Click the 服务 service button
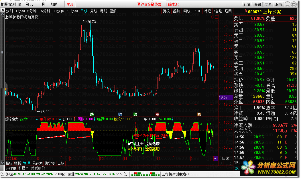 coord(279,4)
